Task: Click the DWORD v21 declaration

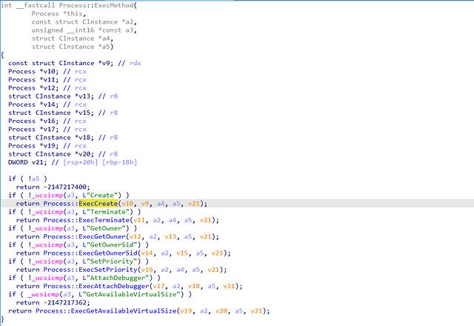Action: tap(27, 162)
